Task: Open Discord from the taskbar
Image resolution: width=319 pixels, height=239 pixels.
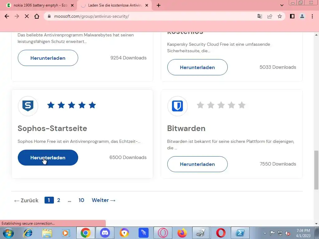Action: (105, 233)
